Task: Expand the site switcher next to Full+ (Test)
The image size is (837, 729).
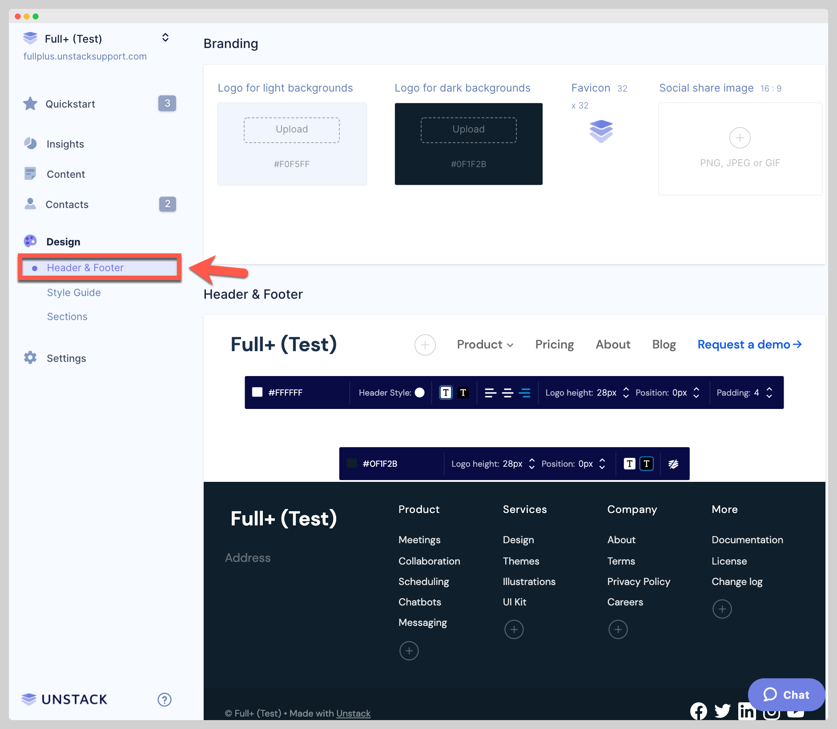Action: (x=165, y=37)
